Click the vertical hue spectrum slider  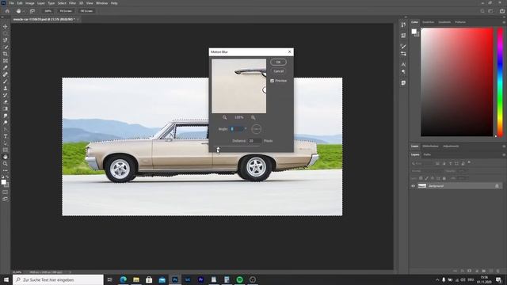pyautogui.click(x=500, y=82)
